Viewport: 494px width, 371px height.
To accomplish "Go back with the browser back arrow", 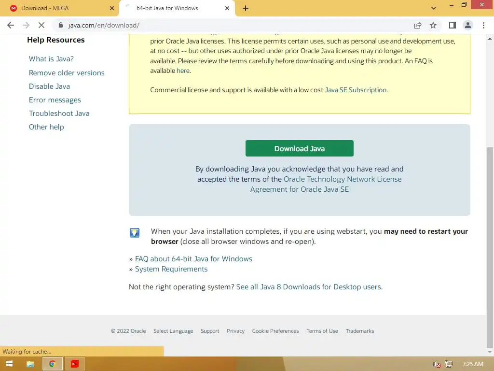I will tap(11, 25).
